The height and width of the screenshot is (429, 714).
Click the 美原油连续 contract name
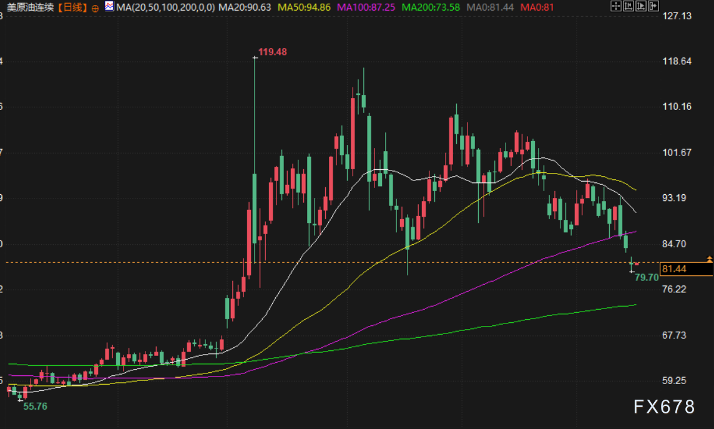[x=31, y=7]
